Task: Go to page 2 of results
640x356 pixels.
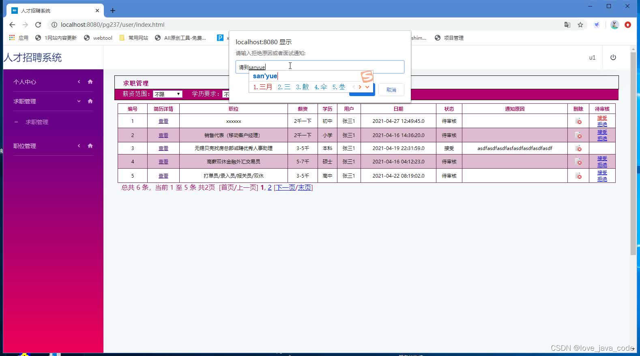Action: (x=270, y=188)
